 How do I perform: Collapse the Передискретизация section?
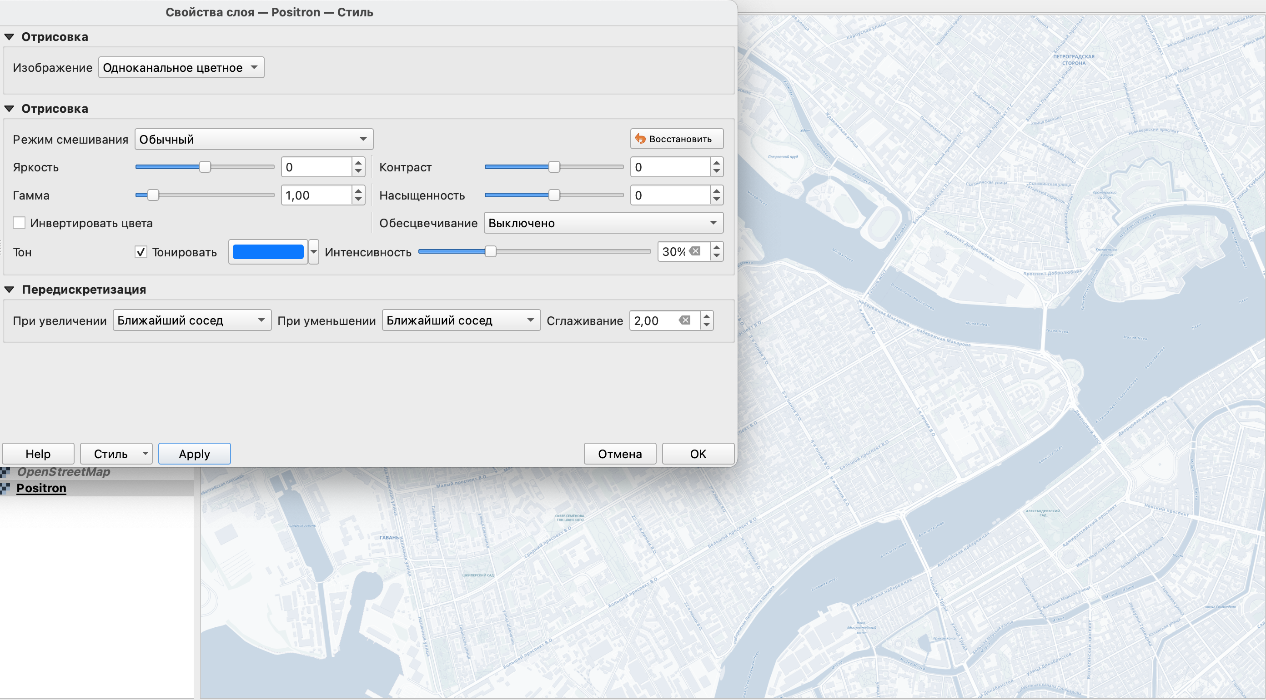[x=10, y=290]
